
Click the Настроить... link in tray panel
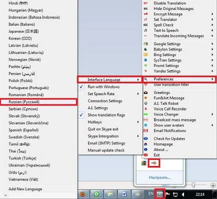159,177
